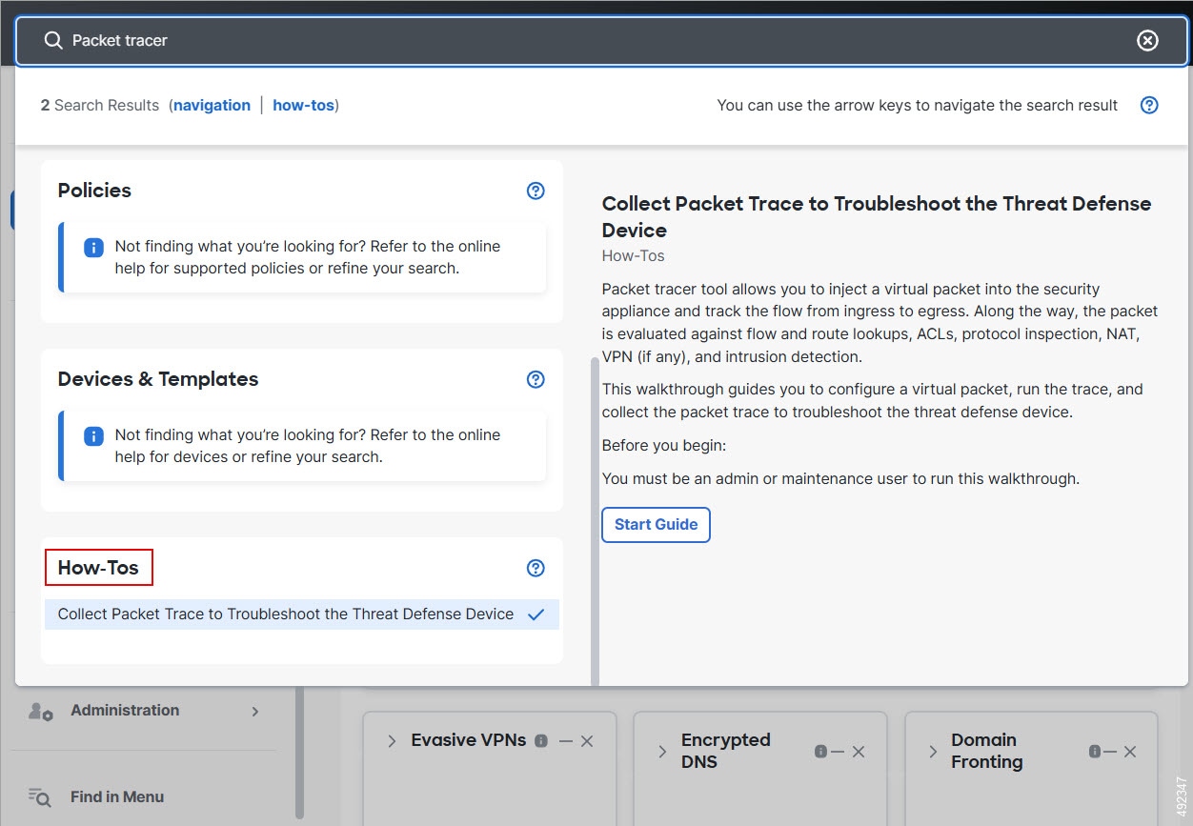Screen dimensions: 1193x826
Task: Expand the Administration submenu arrow
Action: [255, 711]
